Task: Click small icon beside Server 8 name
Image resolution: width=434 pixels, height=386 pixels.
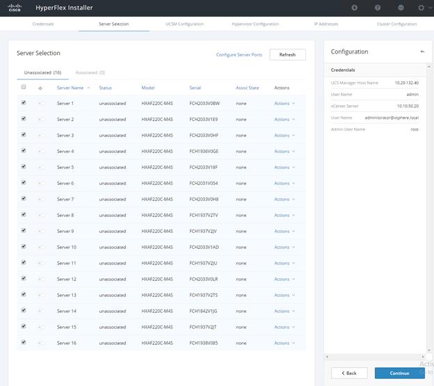Action: 41,216
